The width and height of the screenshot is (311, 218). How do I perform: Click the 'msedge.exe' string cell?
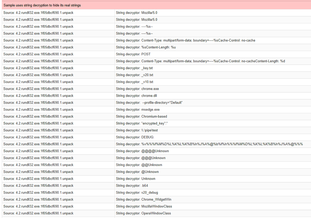tap(213, 110)
